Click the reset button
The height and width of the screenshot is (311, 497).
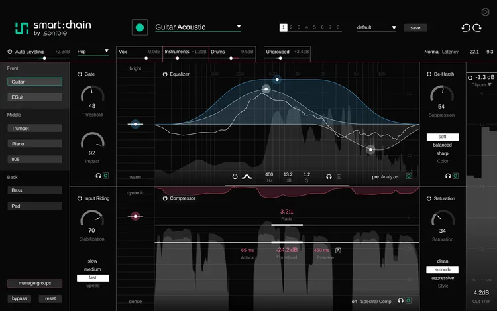coord(50,298)
